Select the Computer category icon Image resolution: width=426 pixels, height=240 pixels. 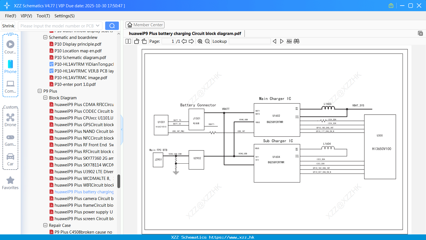click(10, 86)
